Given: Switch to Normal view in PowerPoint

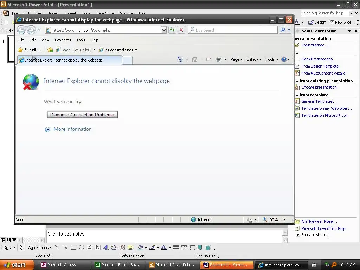Looking at the screenshot, I should coord(3,240).
